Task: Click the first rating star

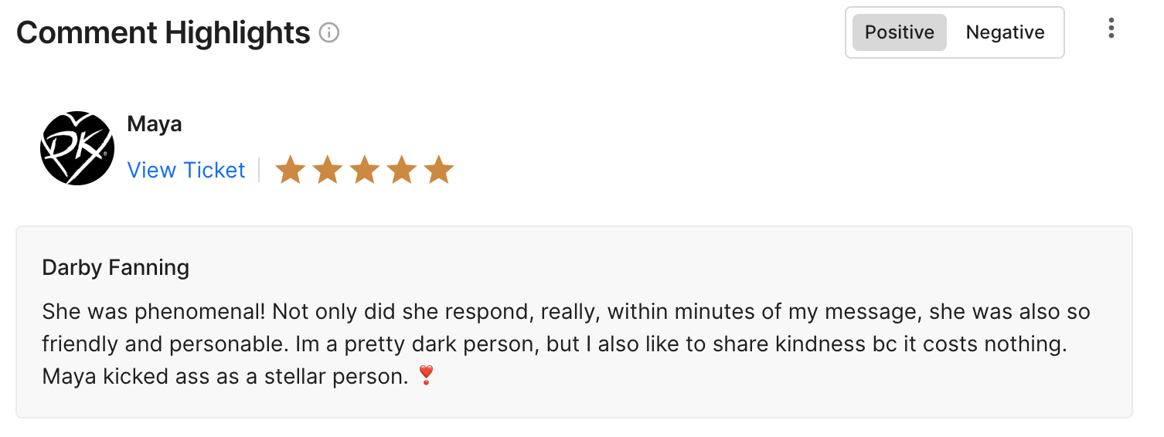Action: click(290, 170)
